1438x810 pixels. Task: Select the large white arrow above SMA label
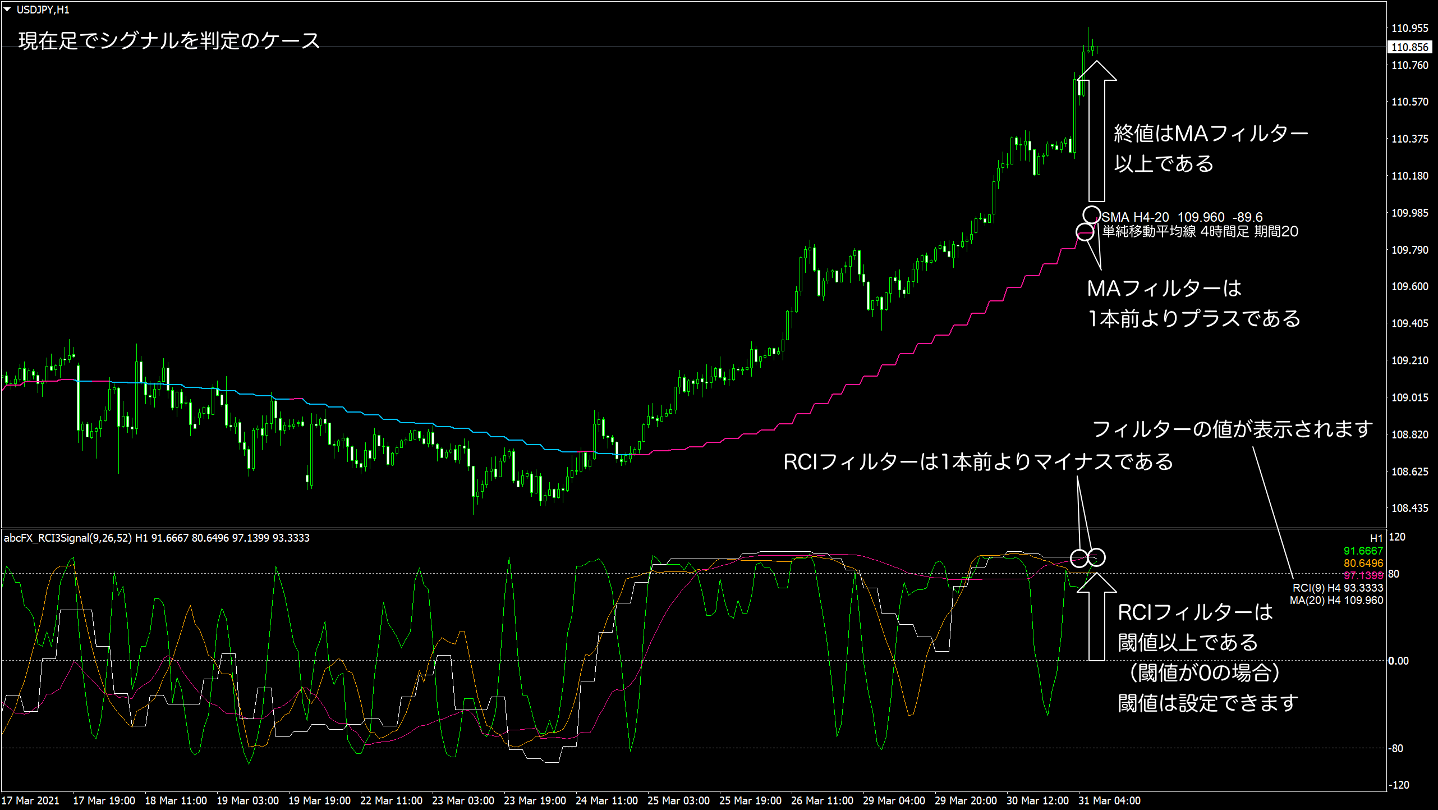[1097, 132]
